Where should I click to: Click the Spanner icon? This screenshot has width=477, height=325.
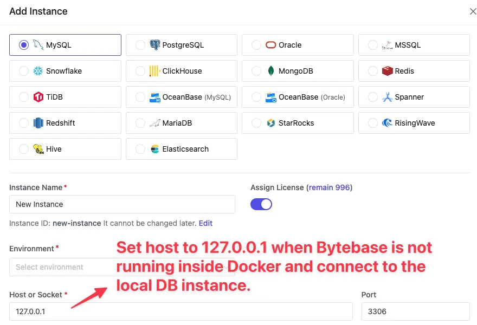point(387,97)
